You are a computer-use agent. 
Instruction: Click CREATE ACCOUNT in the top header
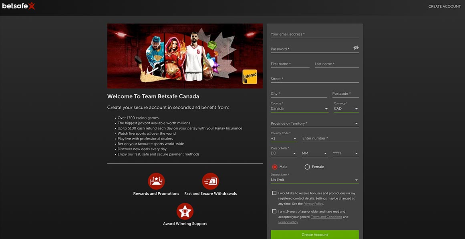coord(445,6)
